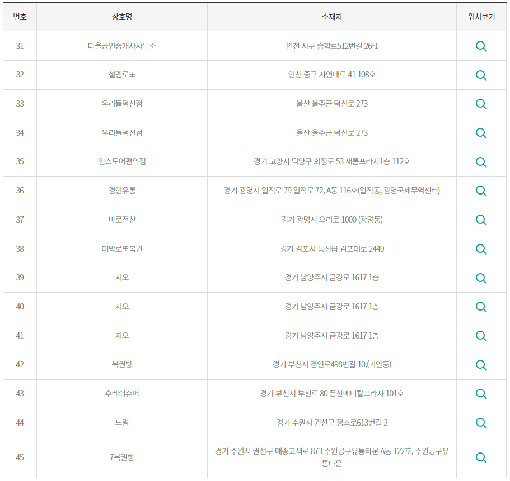
Task: Click address 인천 중구 자연대로 41 108호
Action: tap(332, 75)
